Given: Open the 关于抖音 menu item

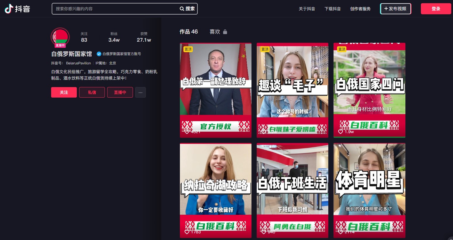Looking at the screenshot, I should [307, 9].
